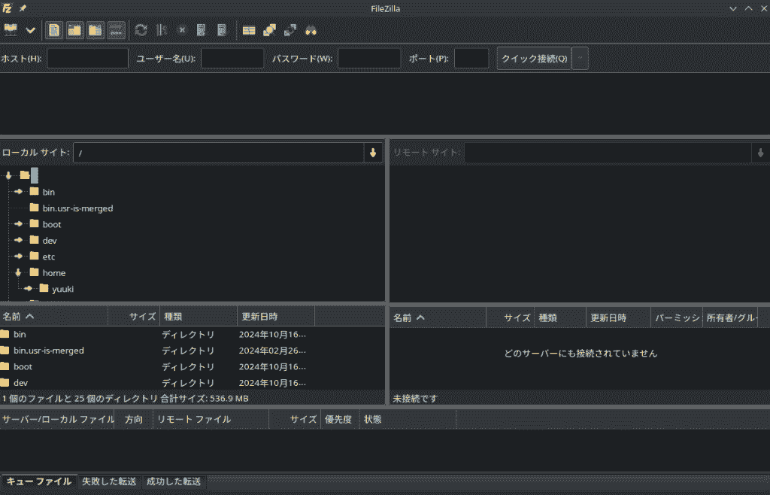Click the queue 方向 column header

point(134,419)
